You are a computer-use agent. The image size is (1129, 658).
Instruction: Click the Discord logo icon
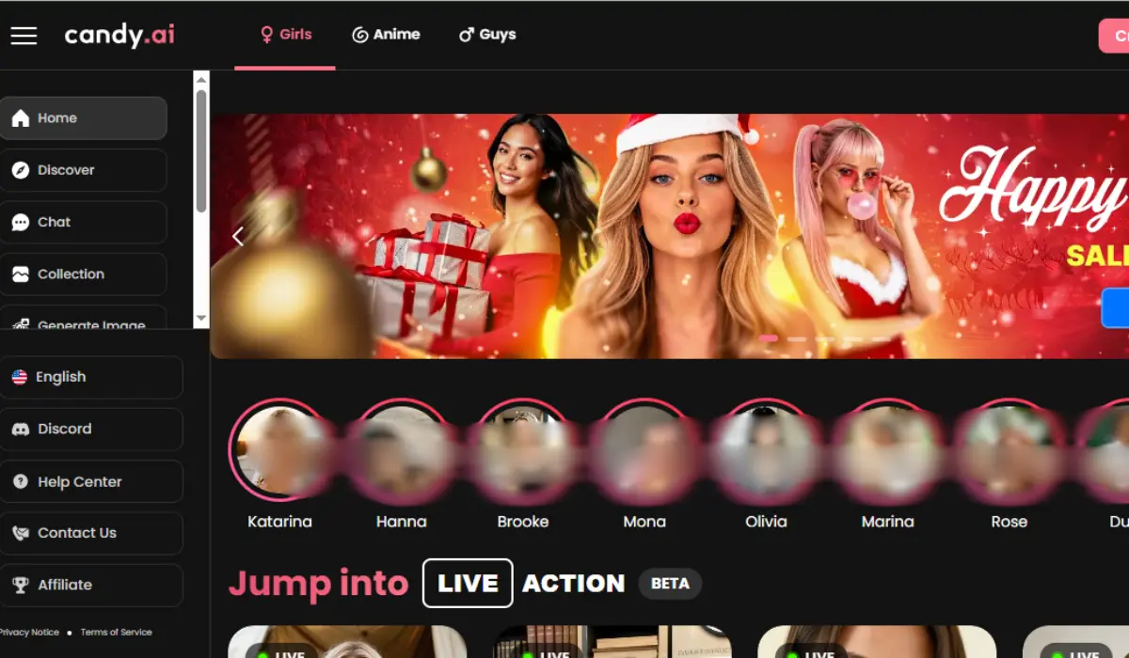coord(20,429)
